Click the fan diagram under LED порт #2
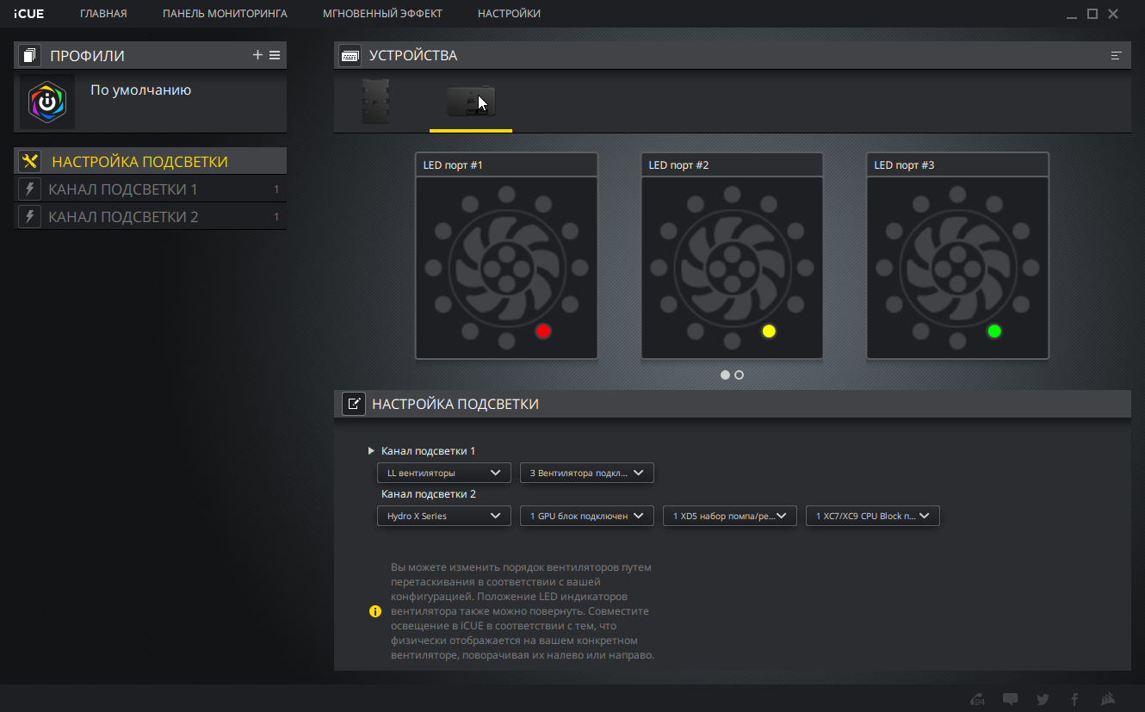 [x=732, y=268]
